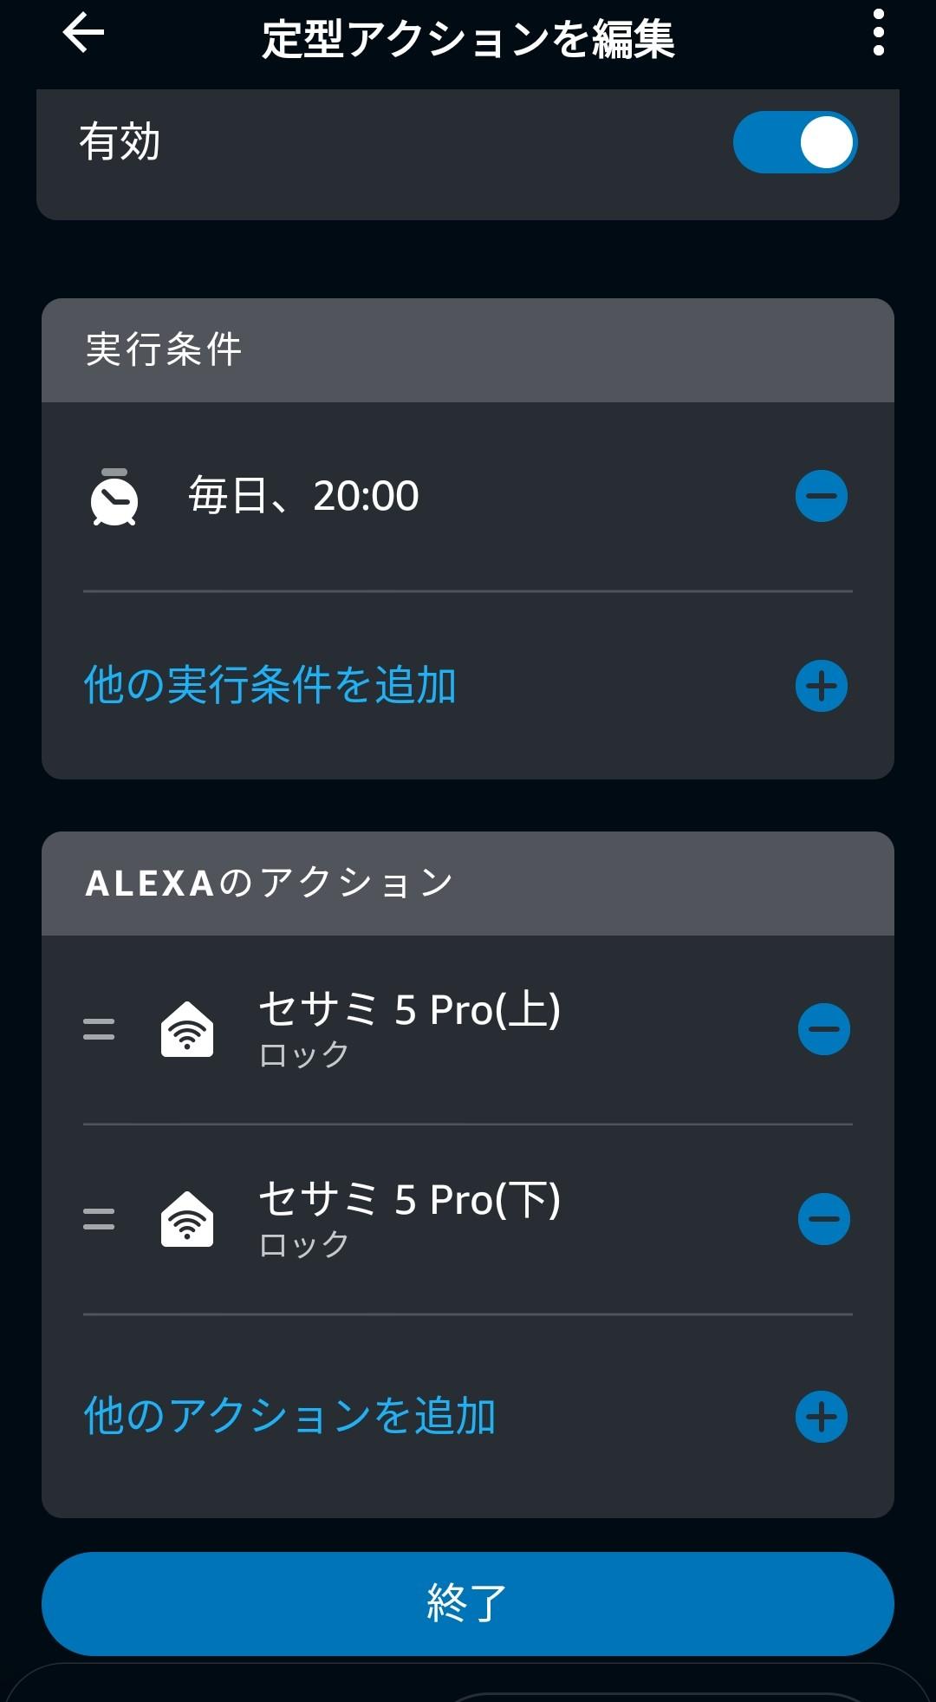Open the three-dot overflow menu

[878, 35]
